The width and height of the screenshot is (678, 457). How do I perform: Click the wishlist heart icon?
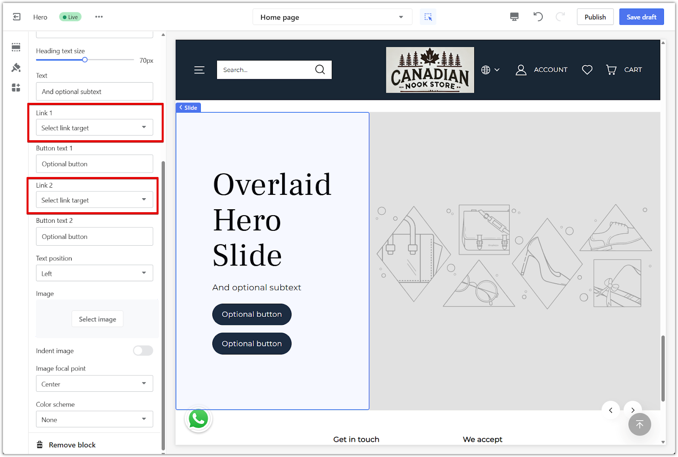(x=587, y=70)
